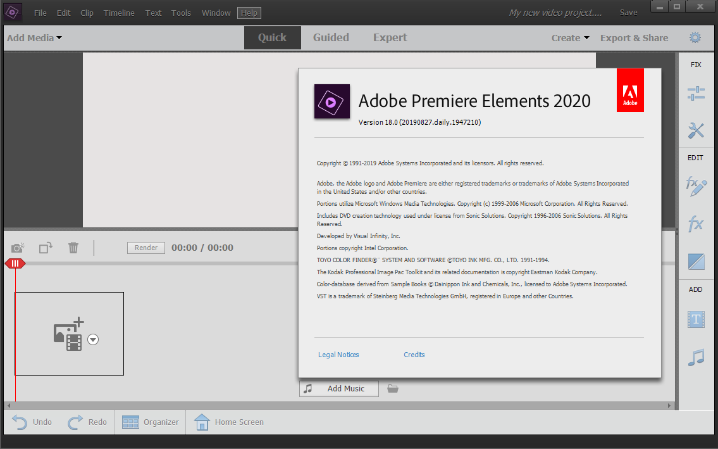Click the Undo button
This screenshot has height=449, width=718.
32,422
